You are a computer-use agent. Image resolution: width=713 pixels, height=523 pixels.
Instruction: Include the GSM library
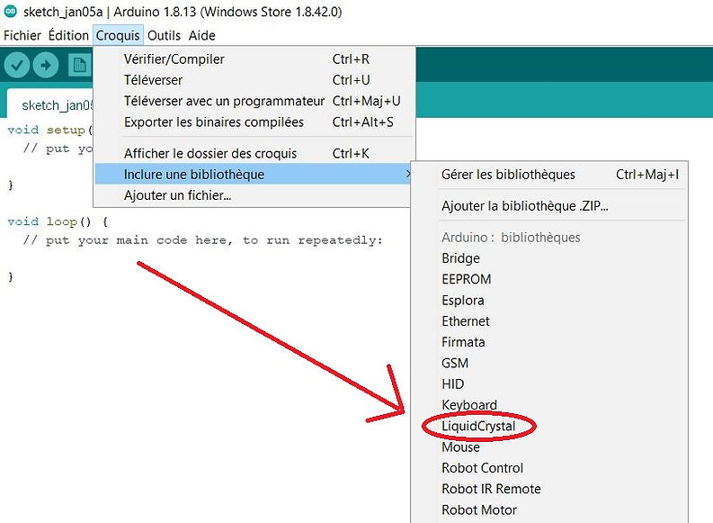(549, 363)
